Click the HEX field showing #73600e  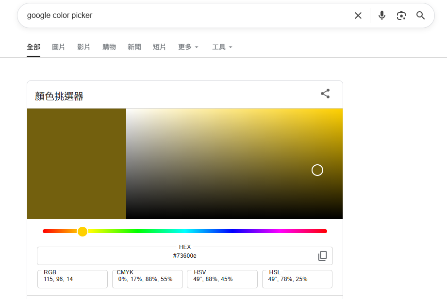[185, 256]
